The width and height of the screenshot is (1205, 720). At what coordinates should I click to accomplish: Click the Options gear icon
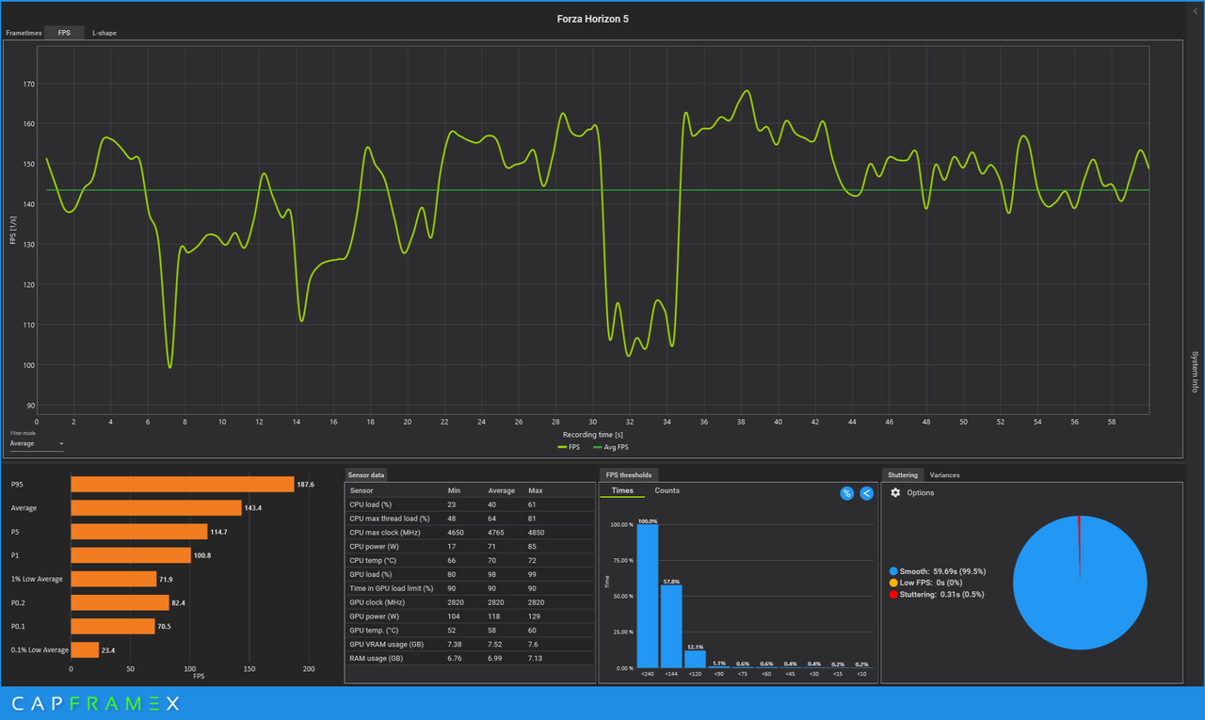(895, 492)
